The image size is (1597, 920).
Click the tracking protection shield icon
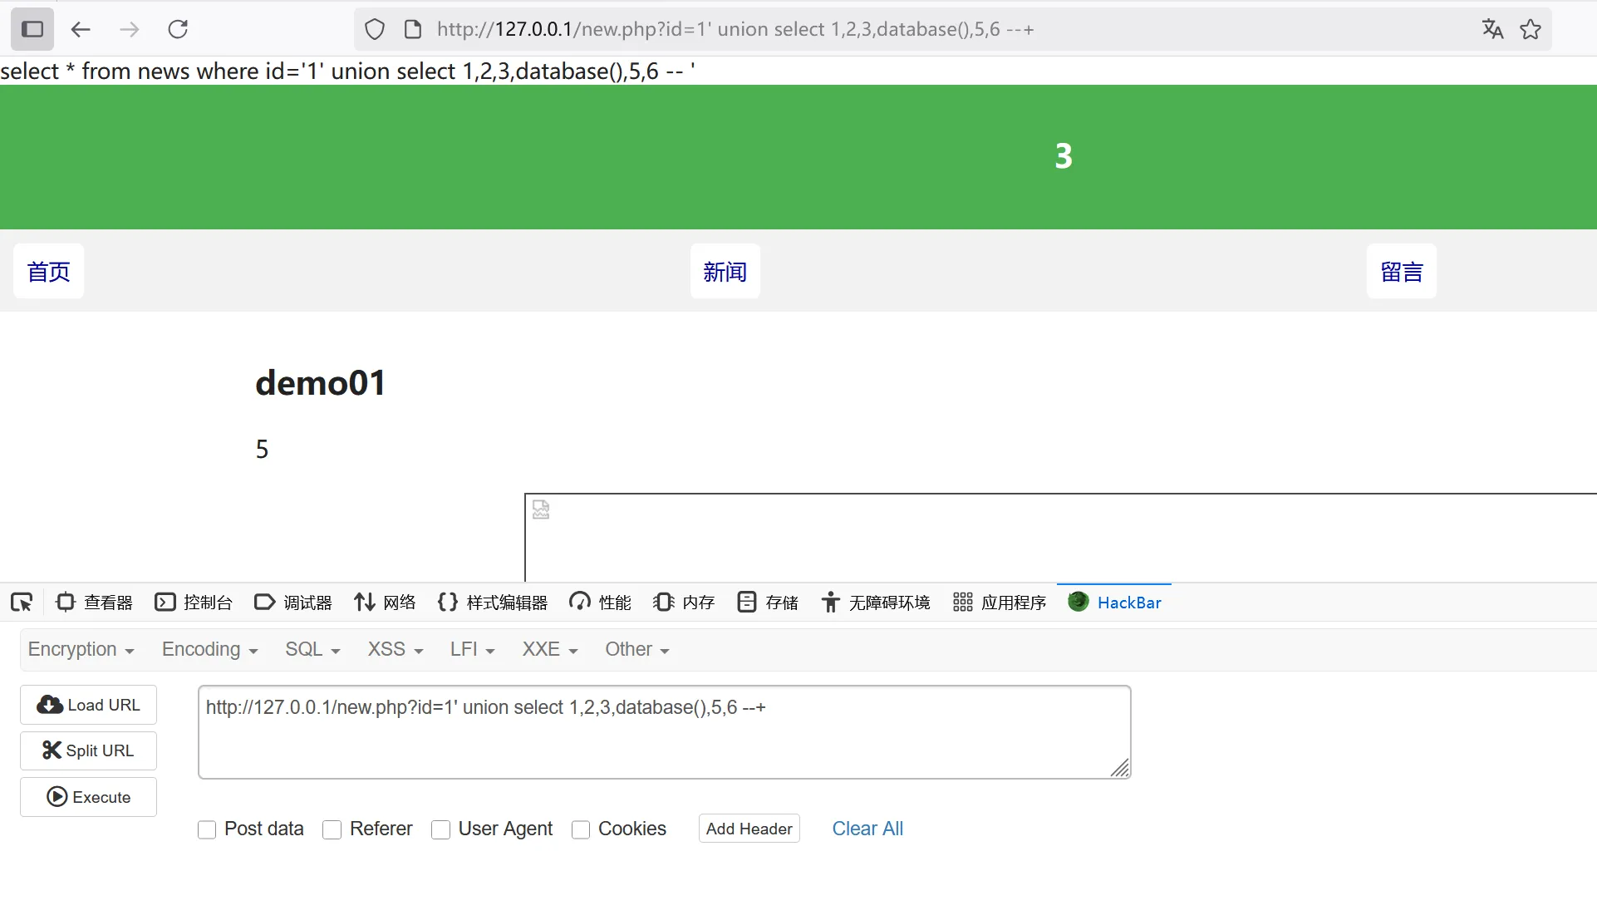(375, 30)
